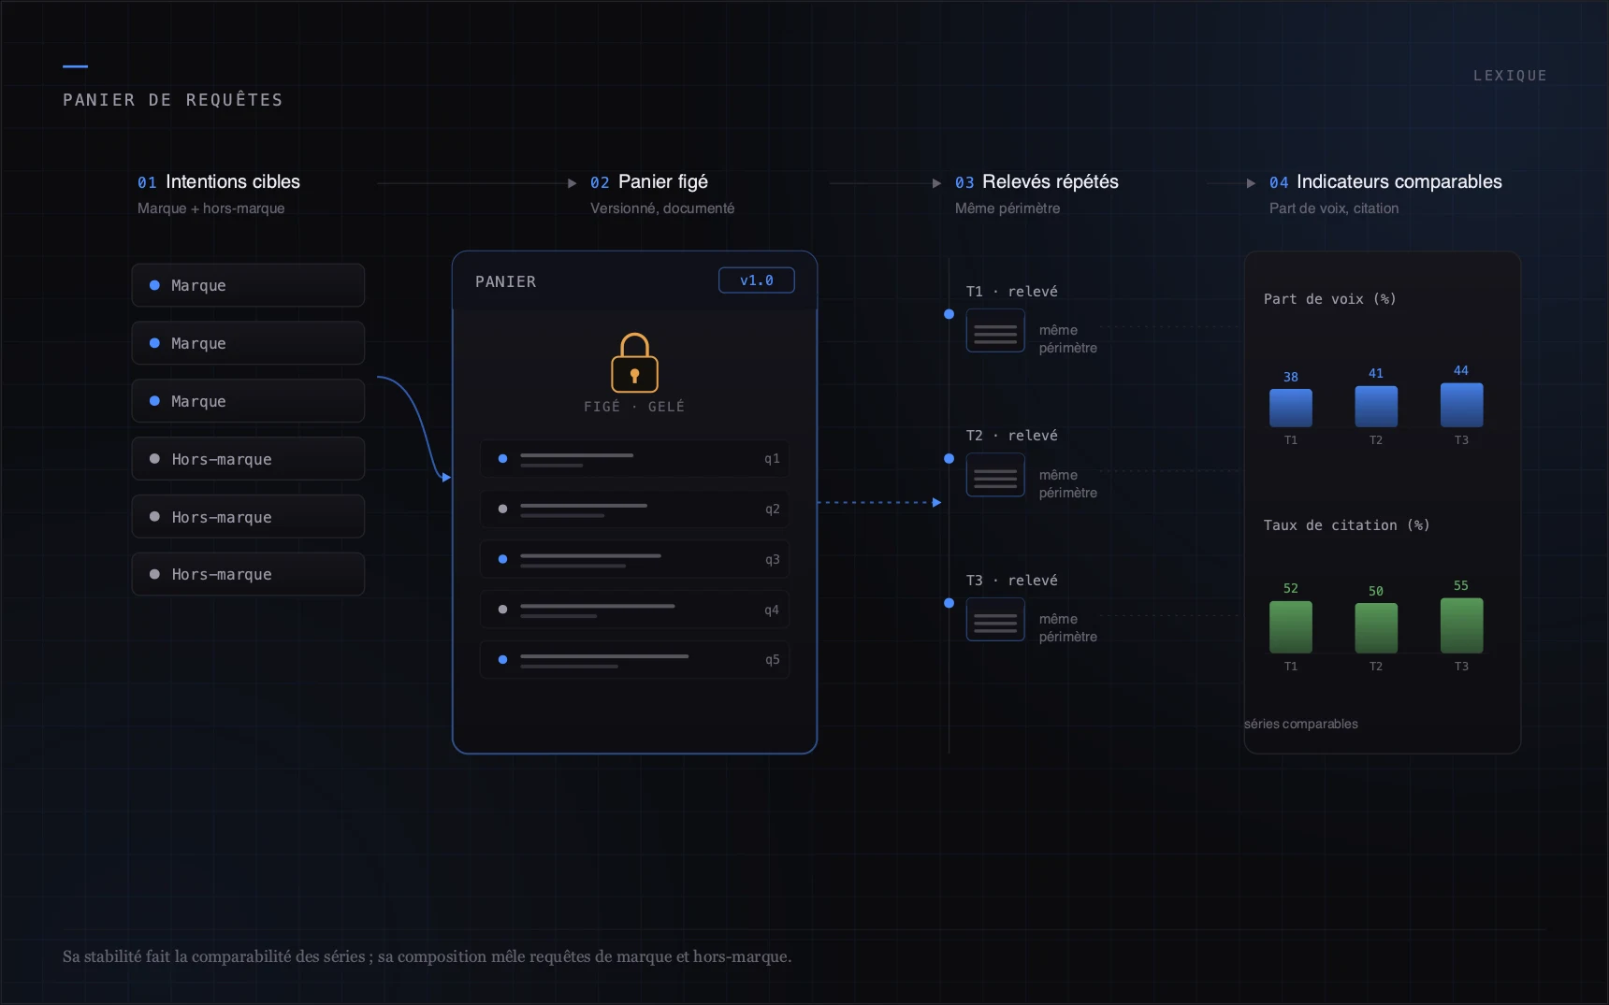Click the green citation bar showing 52
The height and width of the screenshot is (1005, 1609).
[x=1291, y=626]
